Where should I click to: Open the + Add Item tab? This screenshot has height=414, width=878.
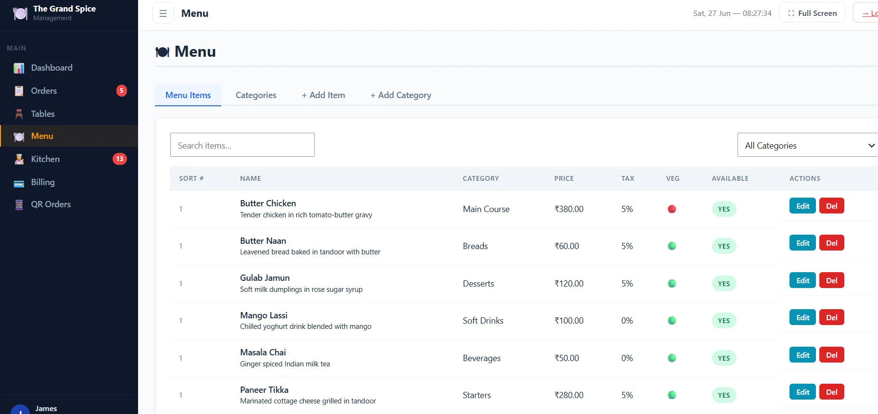click(x=323, y=95)
